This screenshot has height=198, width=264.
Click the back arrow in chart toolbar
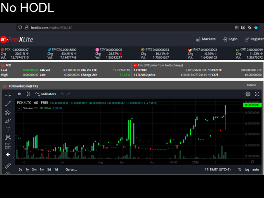point(8,155)
